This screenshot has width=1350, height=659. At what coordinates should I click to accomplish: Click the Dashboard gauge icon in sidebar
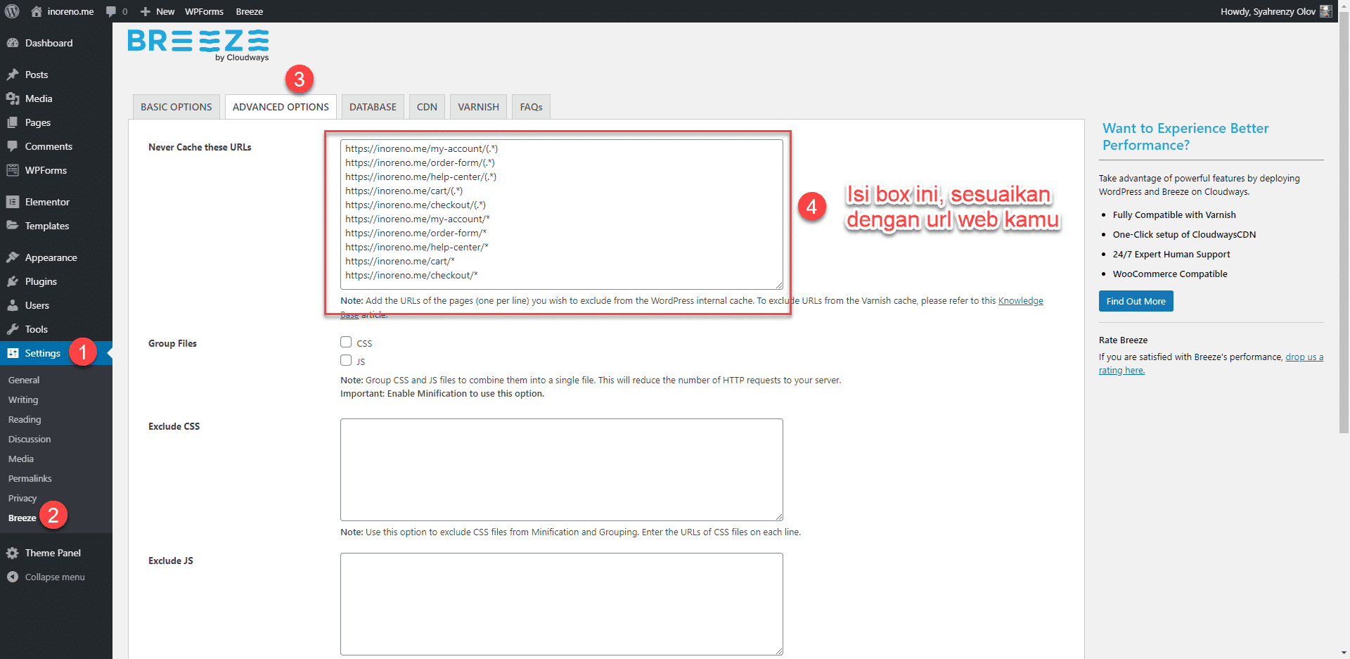tap(13, 43)
